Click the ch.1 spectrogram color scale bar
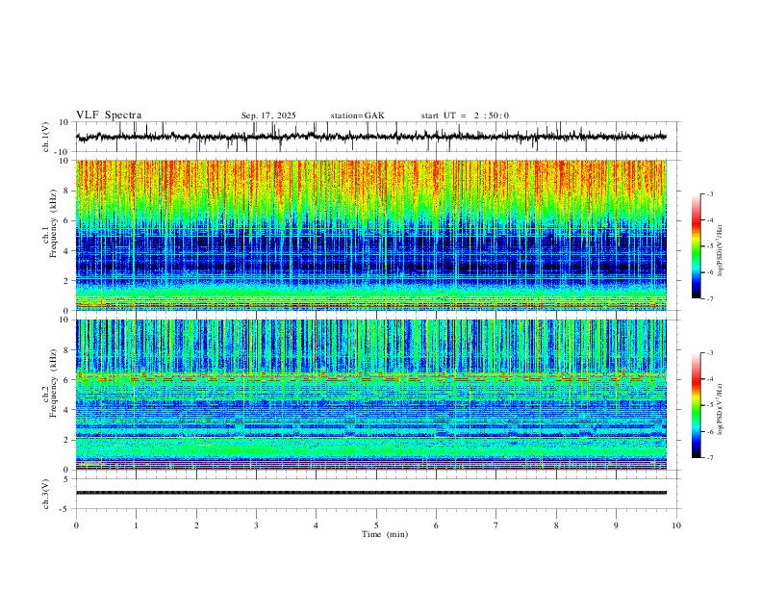Screen dimensions: 762x589 696,246
